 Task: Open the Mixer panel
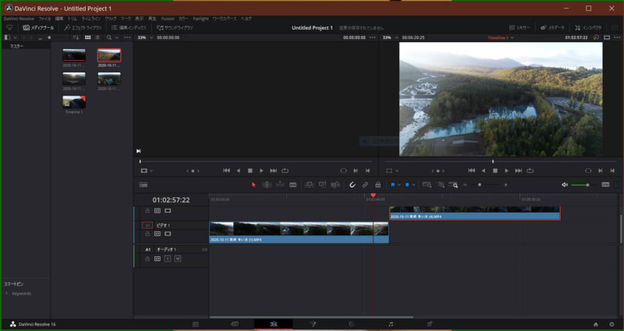point(519,28)
